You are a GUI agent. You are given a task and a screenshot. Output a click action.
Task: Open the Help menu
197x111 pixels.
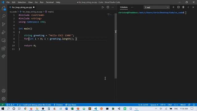point(58,2)
